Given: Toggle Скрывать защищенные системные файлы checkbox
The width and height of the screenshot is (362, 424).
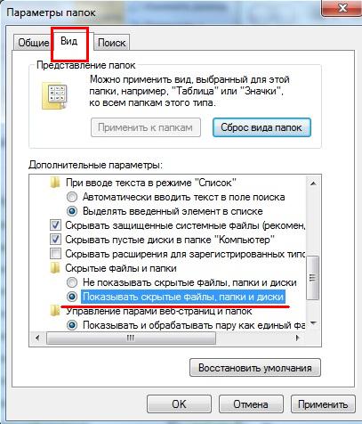Looking at the screenshot, I should tap(55, 225).
